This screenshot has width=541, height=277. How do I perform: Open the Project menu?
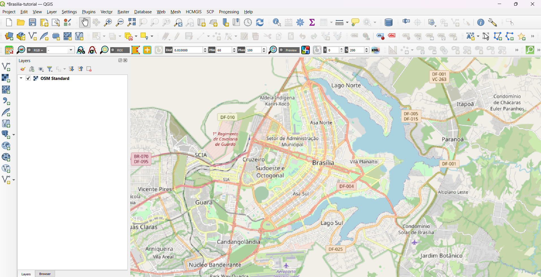click(9, 12)
